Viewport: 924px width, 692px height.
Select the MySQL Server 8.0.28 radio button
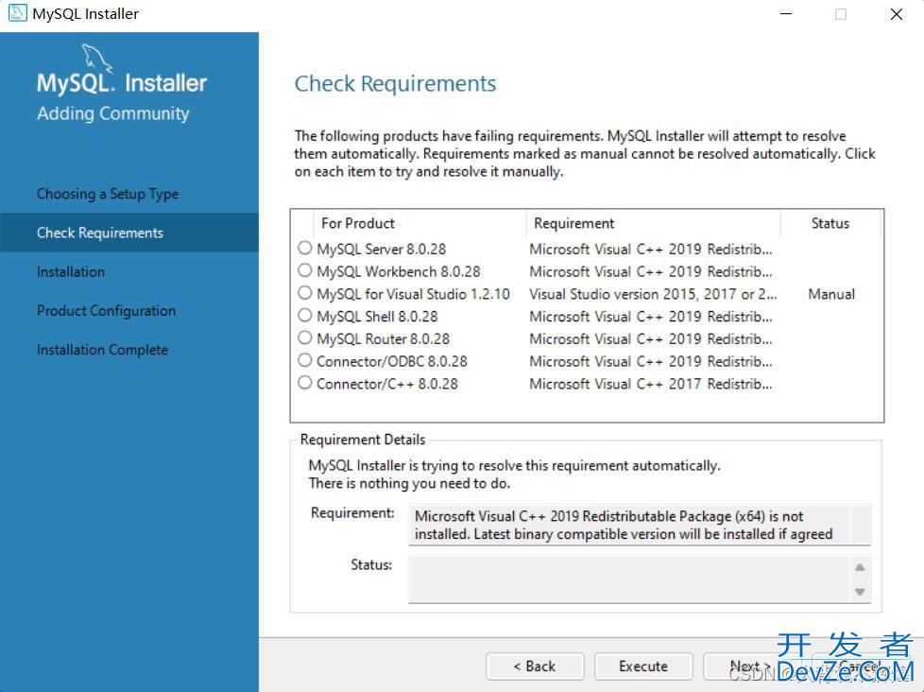coord(304,248)
